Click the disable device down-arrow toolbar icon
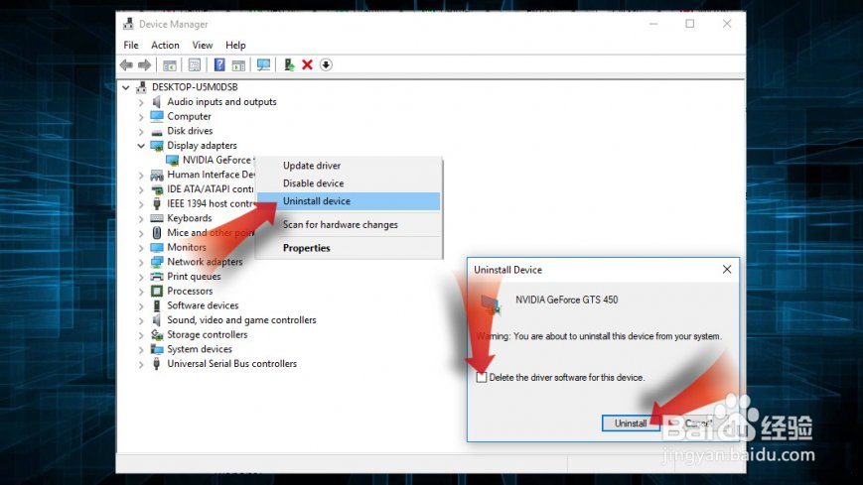 point(326,64)
